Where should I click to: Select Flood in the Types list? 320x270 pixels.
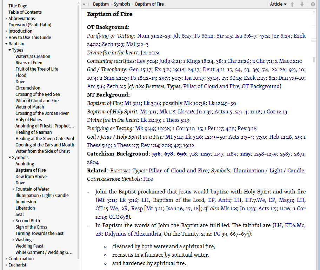tap(21, 75)
